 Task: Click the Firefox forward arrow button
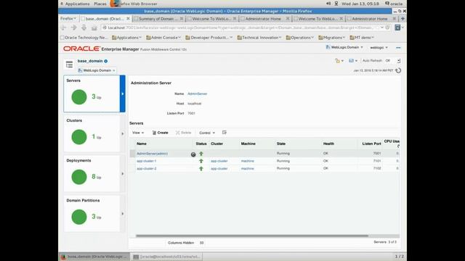tap(74, 28)
